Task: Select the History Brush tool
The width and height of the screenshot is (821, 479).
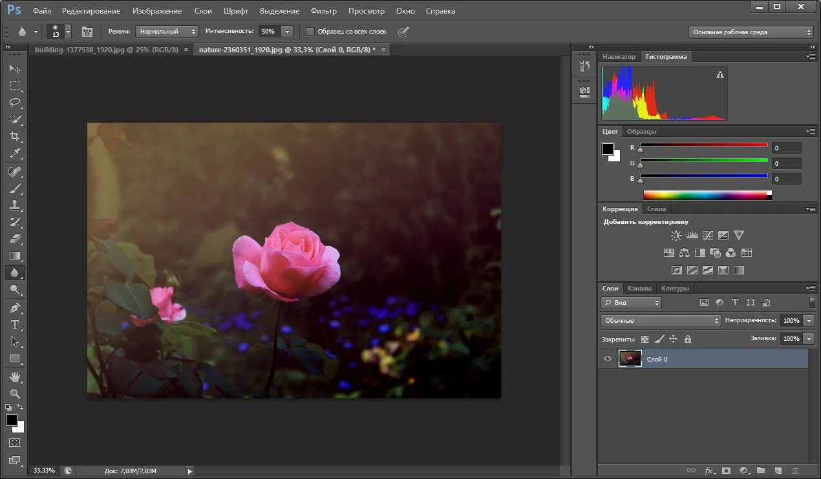Action: pyautogui.click(x=15, y=222)
